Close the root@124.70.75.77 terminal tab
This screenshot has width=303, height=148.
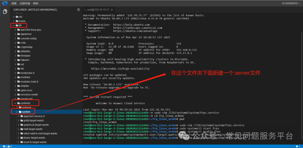coord(112,9)
